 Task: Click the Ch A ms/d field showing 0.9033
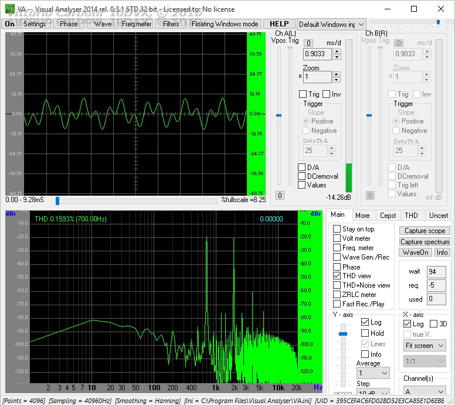(x=317, y=54)
